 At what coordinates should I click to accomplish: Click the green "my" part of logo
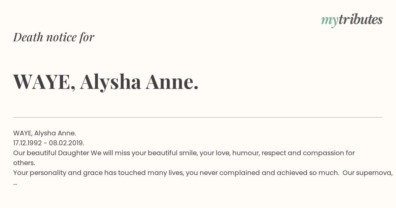(x=329, y=21)
